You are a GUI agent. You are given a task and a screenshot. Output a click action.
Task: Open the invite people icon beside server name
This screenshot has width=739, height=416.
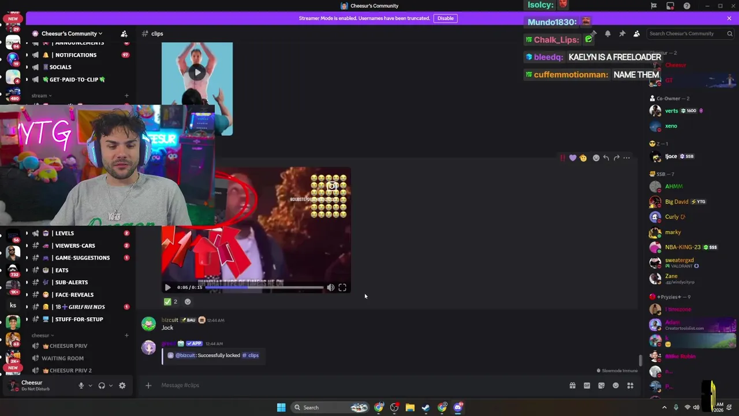(124, 34)
